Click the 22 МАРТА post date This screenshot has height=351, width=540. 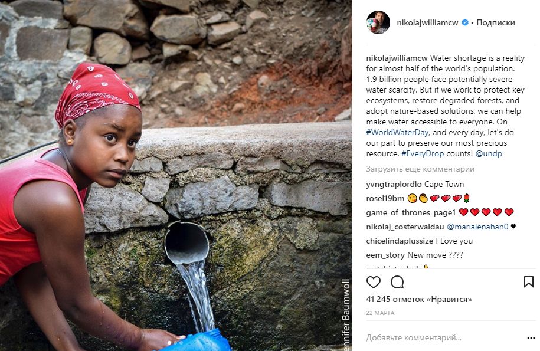(380, 313)
